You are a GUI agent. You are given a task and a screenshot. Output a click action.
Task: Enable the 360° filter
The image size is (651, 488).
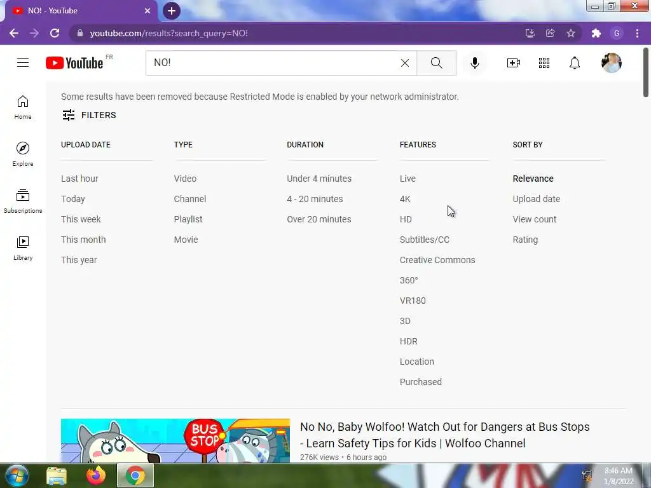click(409, 280)
